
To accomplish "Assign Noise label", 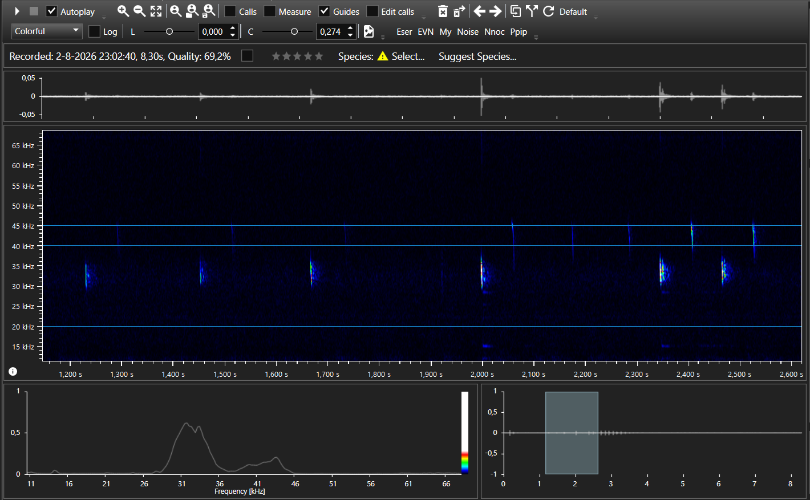I will 468,32.
